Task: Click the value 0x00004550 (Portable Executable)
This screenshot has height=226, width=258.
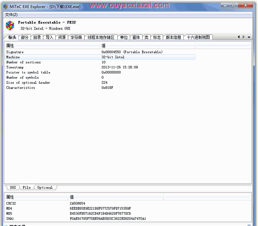Action: pyautogui.click(x=132, y=52)
